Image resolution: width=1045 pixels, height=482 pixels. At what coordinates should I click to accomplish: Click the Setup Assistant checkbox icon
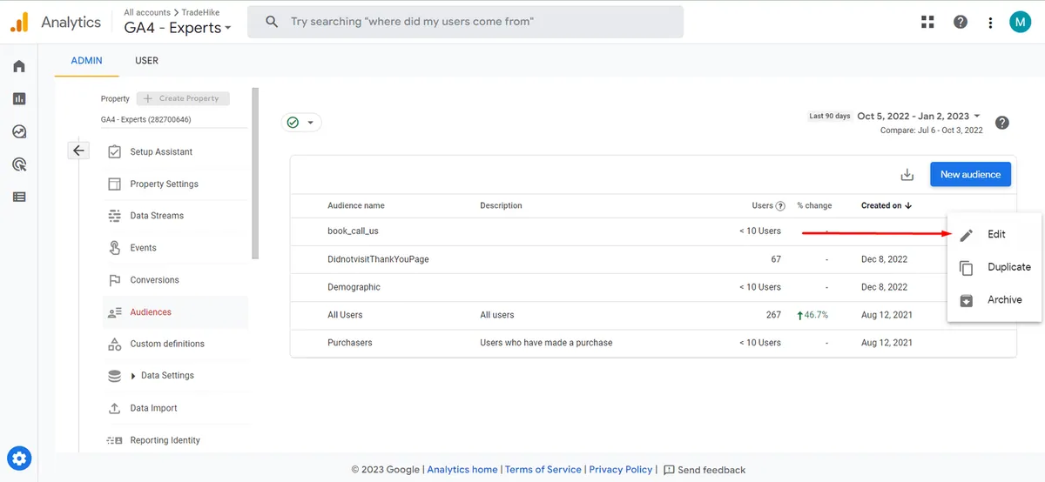point(114,152)
